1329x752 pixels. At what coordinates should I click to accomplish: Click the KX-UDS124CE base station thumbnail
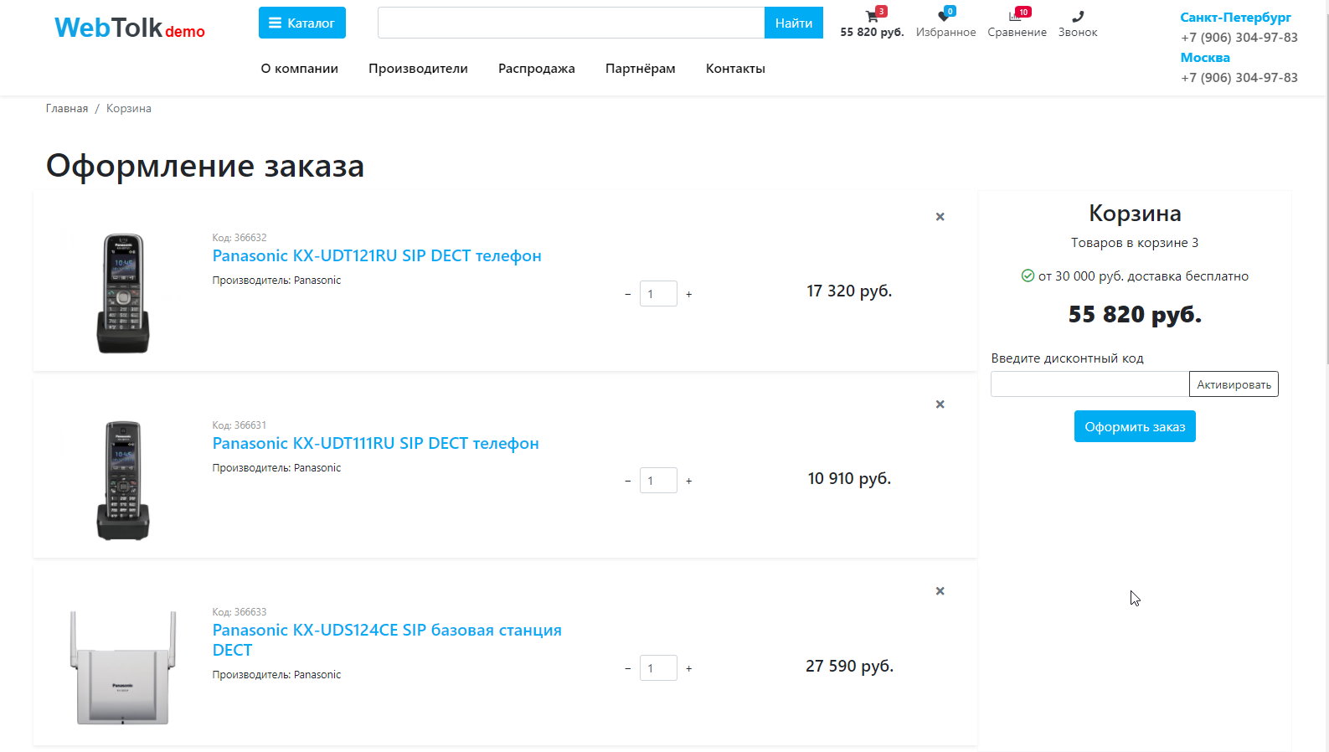pos(123,669)
